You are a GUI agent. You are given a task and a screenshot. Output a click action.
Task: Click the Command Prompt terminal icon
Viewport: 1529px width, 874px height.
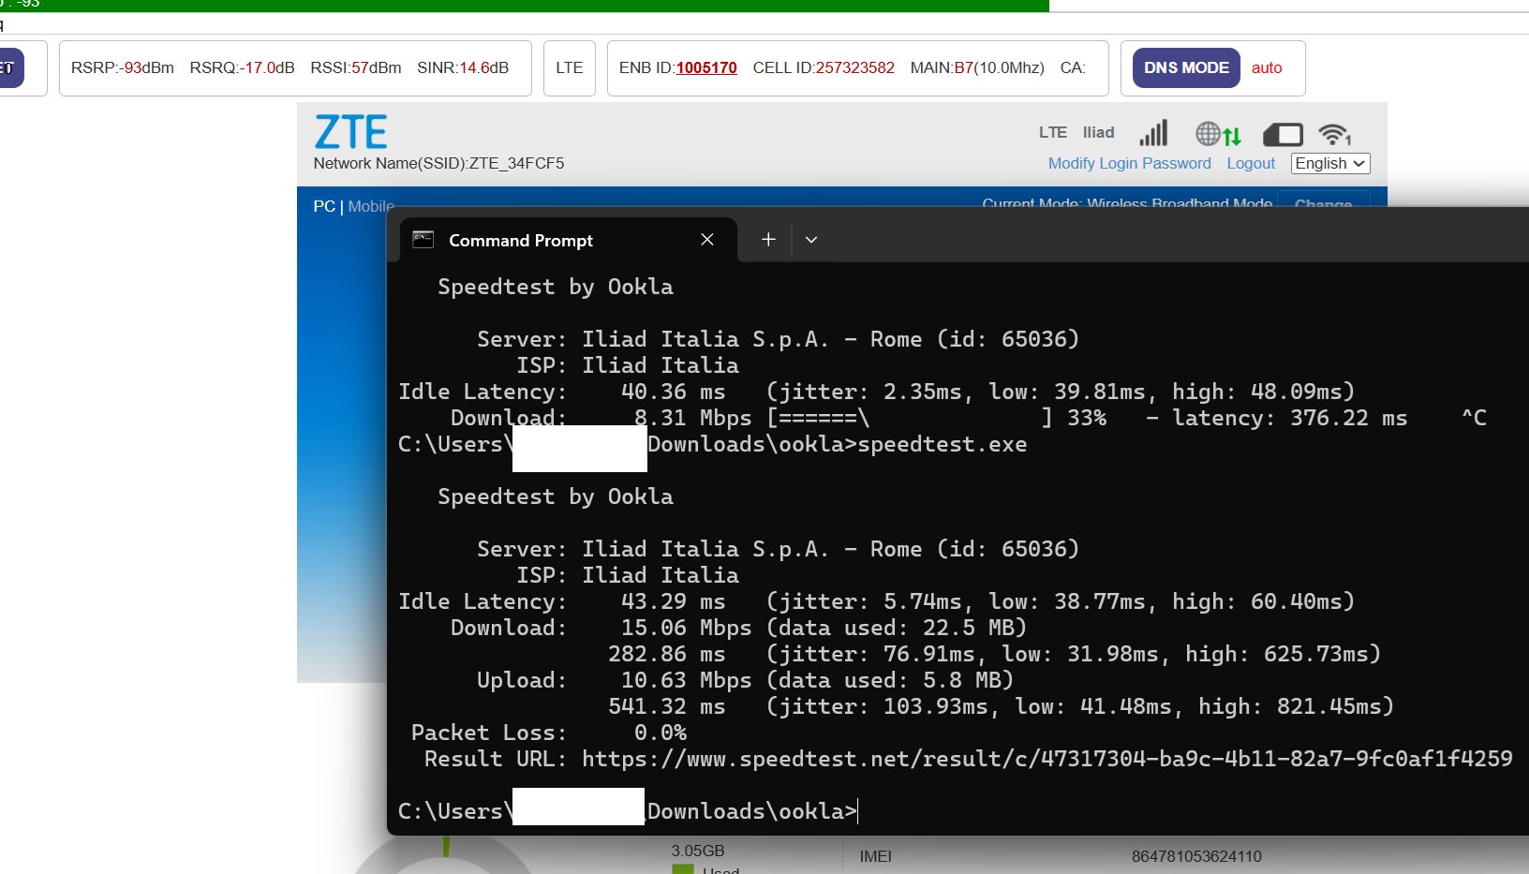[423, 240]
